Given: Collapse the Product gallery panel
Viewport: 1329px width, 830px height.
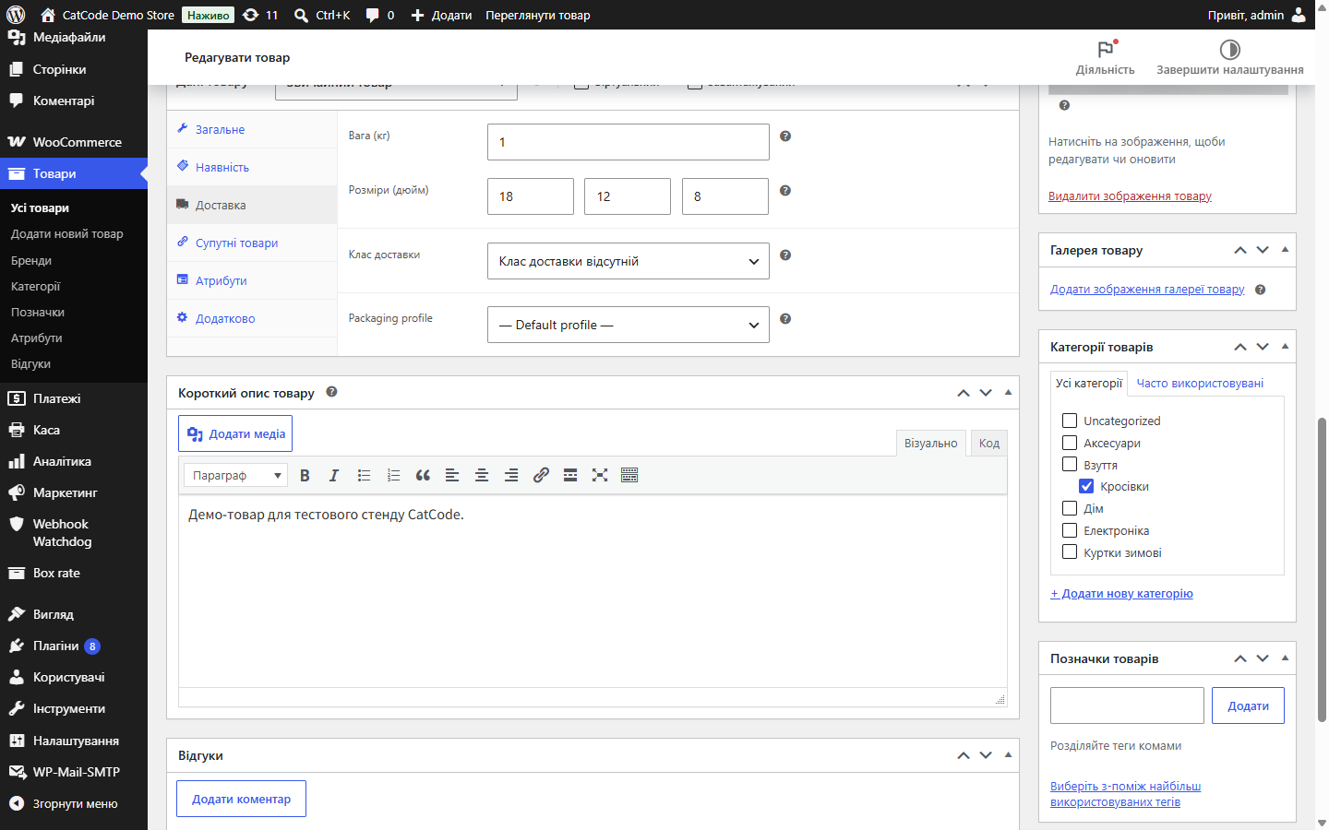Looking at the screenshot, I should 1285,250.
